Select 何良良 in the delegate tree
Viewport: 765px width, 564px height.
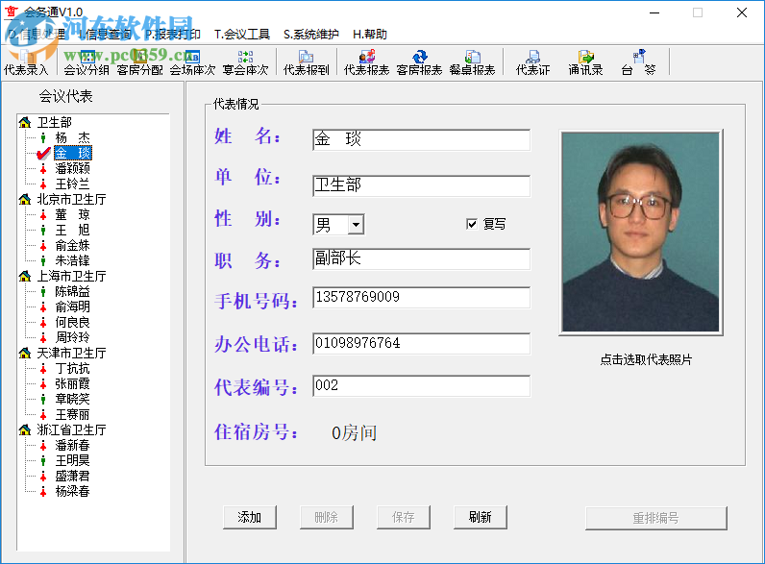(x=72, y=322)
